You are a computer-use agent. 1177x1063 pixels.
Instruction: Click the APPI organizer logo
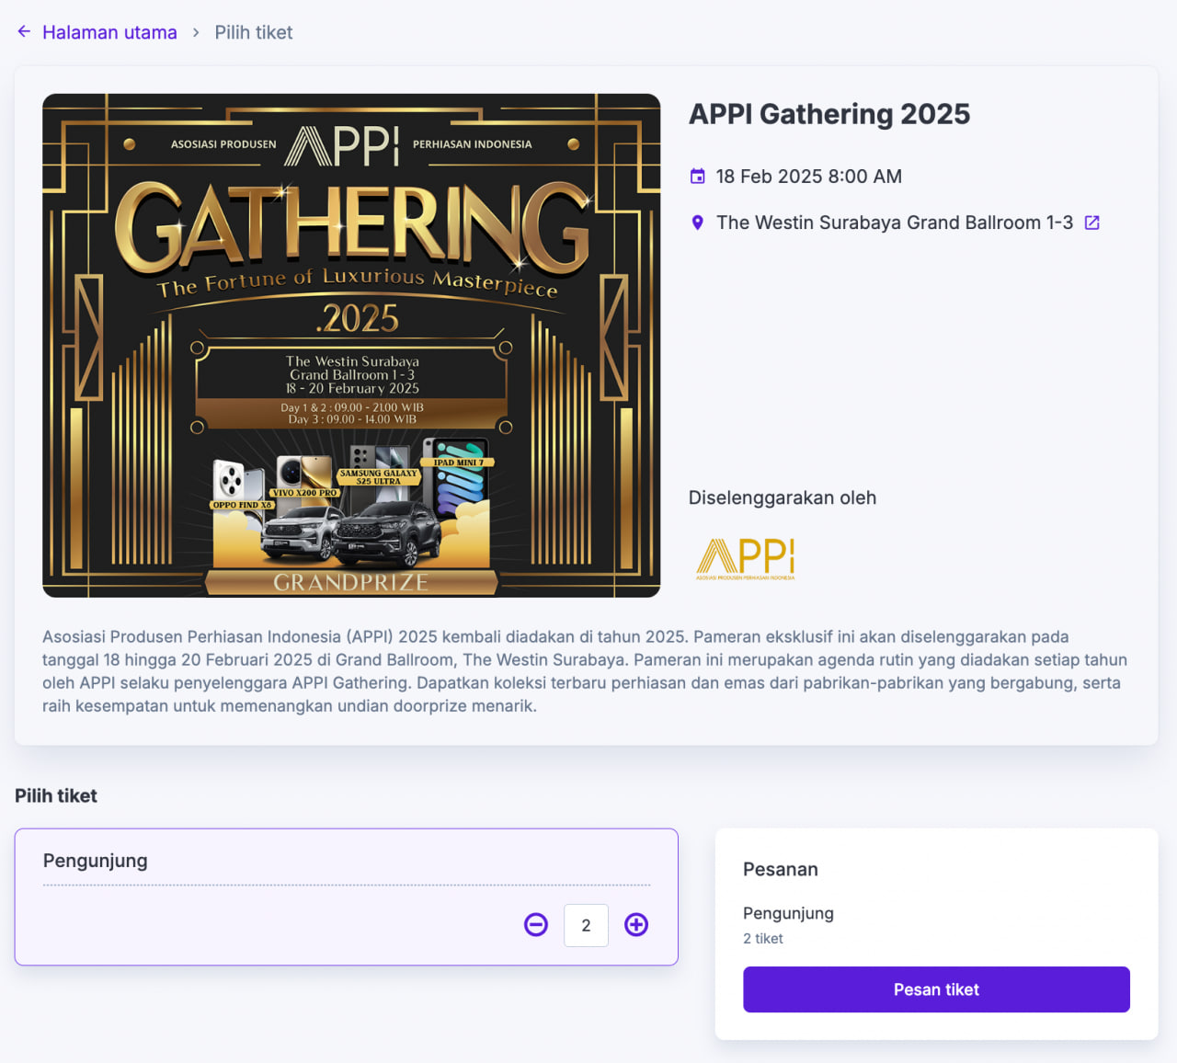[x=746, y=558]
